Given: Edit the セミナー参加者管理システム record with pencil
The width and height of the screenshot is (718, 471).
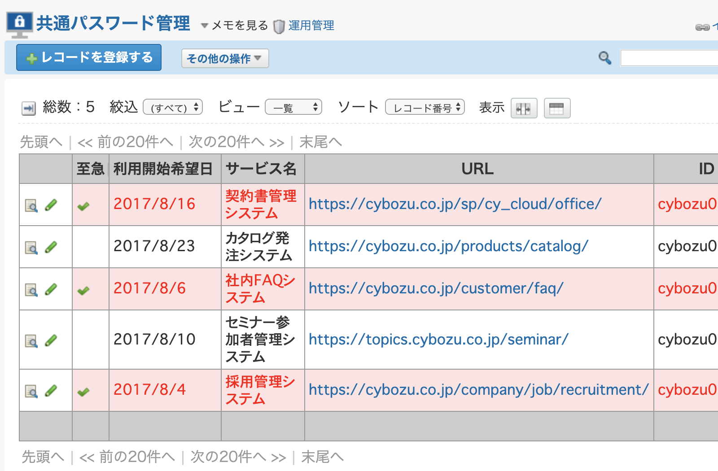Looking at the screenshot, I should pyautogui.click(x=51, y=340).
